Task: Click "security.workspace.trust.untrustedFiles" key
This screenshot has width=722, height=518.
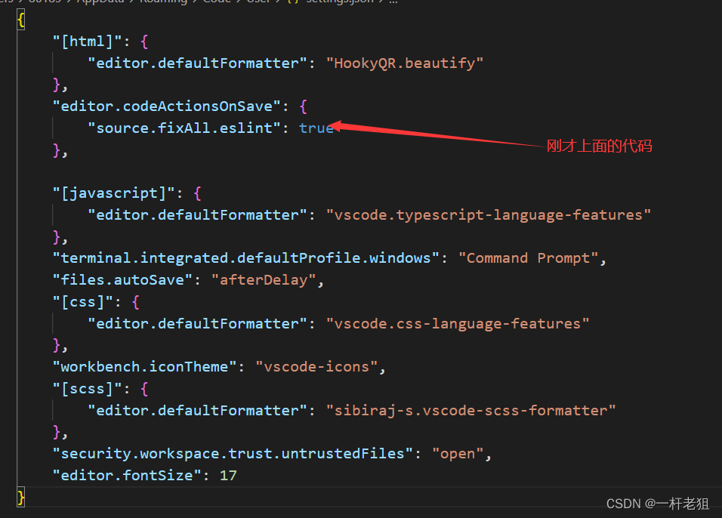Action: [233, 454]
